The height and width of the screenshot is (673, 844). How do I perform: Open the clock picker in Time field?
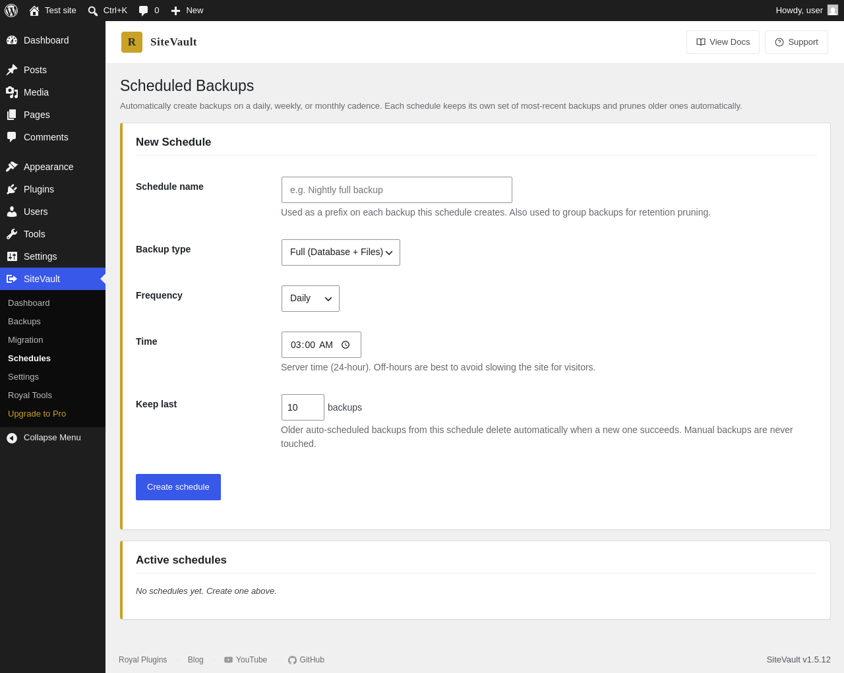tap(346, 345)
